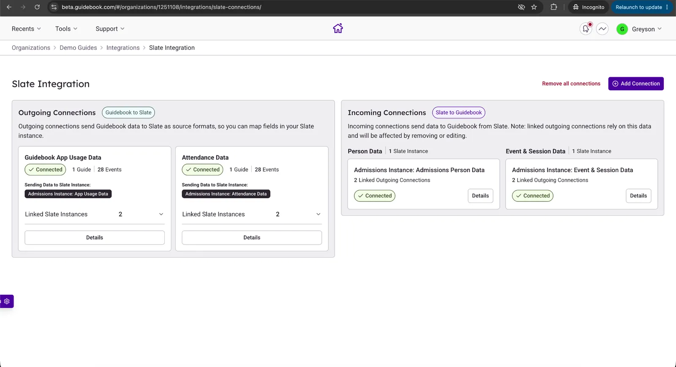
Task: Click the Admissions Instance: App Usage Data tag
Action: [x=68, y=194]
